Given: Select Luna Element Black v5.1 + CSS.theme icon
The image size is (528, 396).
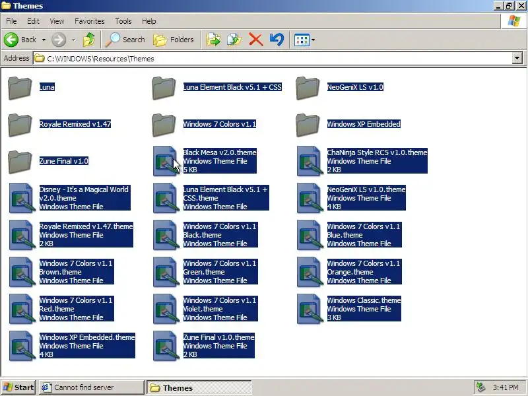Looking at the screenshot, I should pyautogui.click(x=166, y=198).
